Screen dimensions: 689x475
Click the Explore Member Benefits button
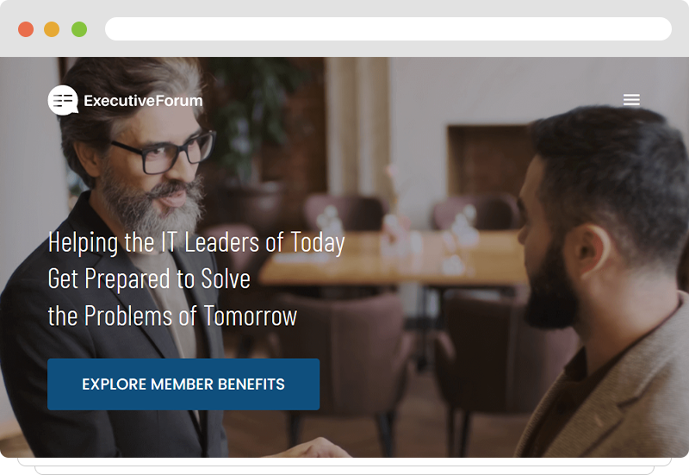click(183, 384)
